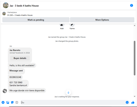137x107 pixels.
Task: Click 'Jaz changed the group photo.' notice
Action: click(x=67, y=41)
